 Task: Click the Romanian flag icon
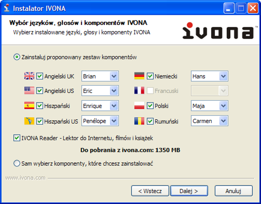tap(139, 121)
